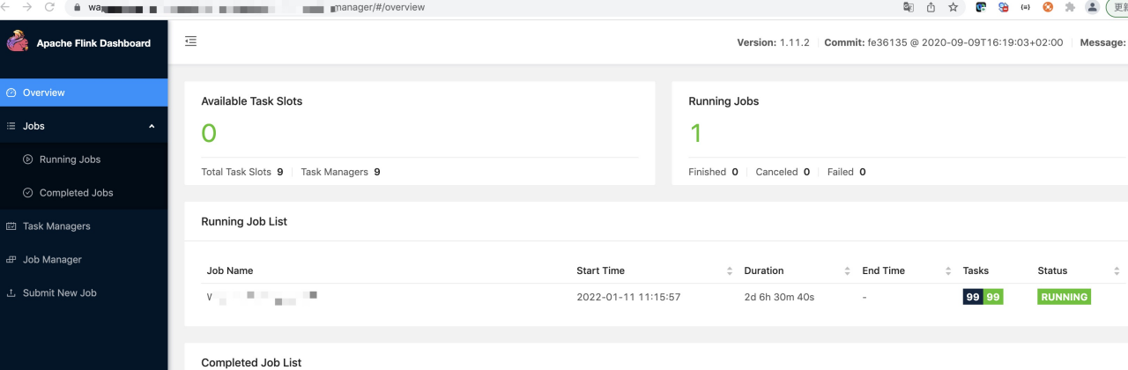Click the green RUNNING status badge
Image resolution: width=1128 pixels, height=370 pixels.
tap(1064, 297)
